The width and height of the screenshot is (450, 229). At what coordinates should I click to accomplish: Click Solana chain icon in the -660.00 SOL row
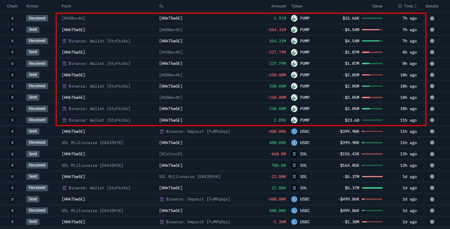[x=12, y=154]
